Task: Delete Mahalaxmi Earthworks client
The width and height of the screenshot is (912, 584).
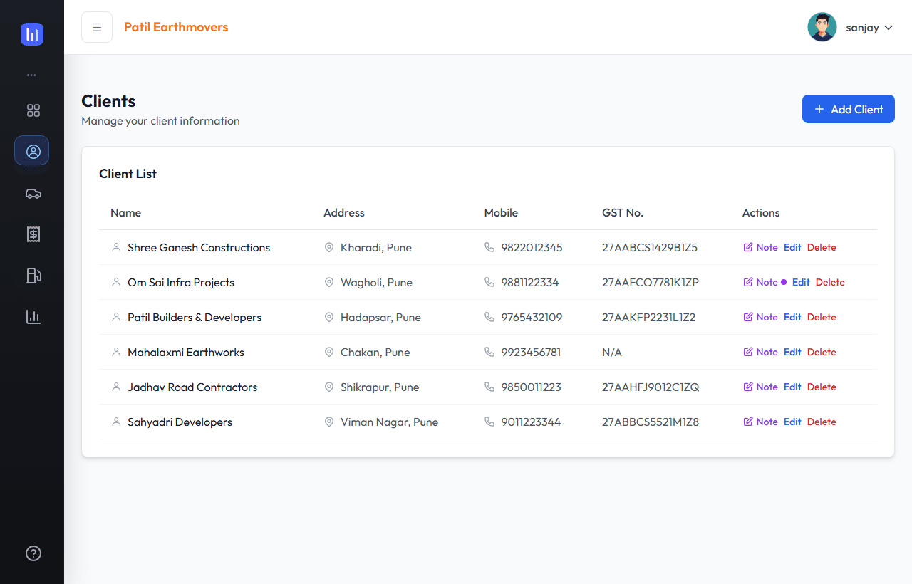Action: (x=822, y=352)
